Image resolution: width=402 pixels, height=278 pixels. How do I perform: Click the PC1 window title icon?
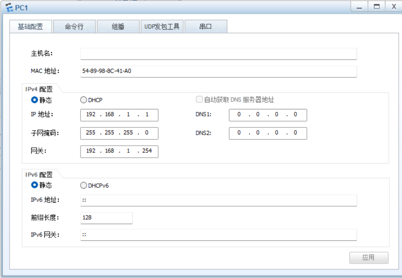(x=9, y=8)
